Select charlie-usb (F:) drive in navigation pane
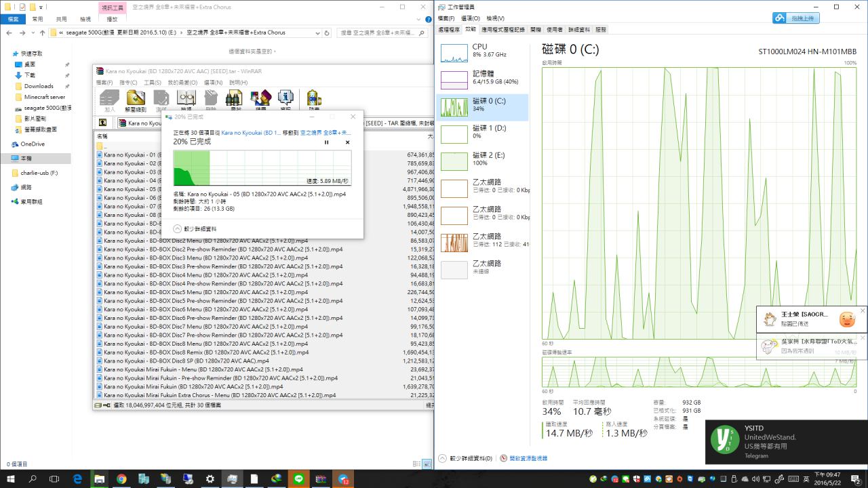Viewport: 868px width, 488px height. point(39,173)
